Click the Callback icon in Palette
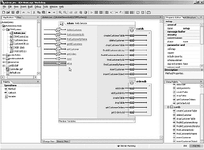Viewport: 204px width, 150px height. click(x=6, y=92)
